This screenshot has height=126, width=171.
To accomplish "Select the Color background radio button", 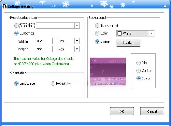I will point(97,33).
